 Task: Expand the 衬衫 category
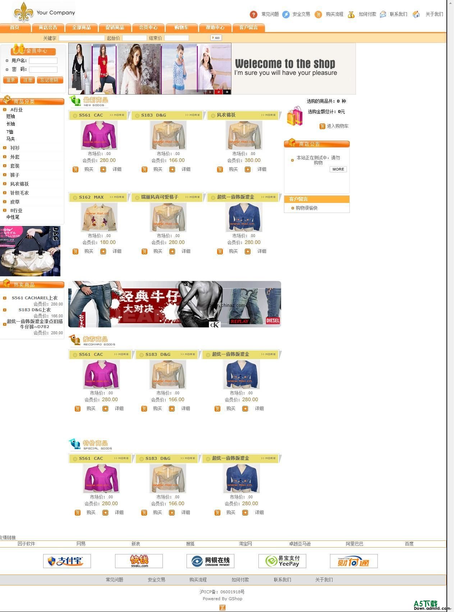point(15,148)
